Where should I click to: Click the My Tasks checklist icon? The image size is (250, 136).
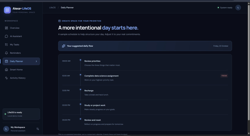click(7, 44)
